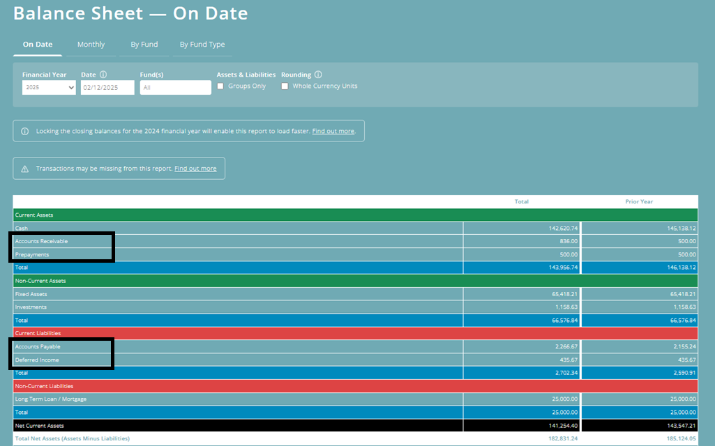Click the Total column header
715x446 pixels.
tap(522, 201)
